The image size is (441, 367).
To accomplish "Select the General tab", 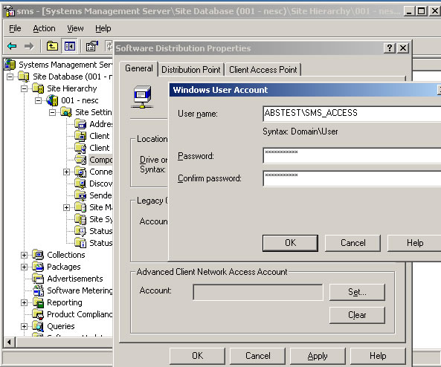I will [x=139, y=68].
